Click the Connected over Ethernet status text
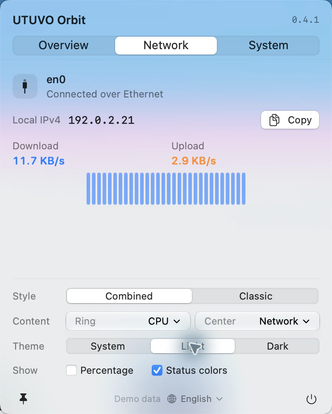Screen dimensions: 332x414 tap(105, 94)
